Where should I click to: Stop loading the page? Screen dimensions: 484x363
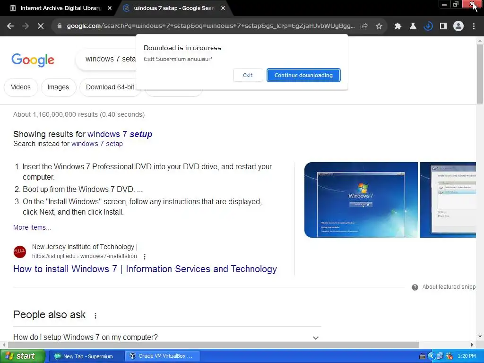tap(41, 26)
